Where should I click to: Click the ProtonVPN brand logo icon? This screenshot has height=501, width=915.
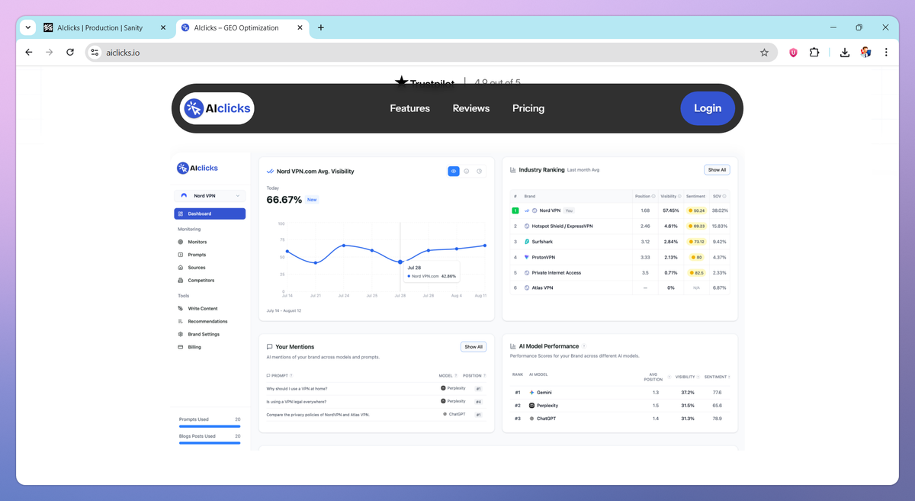[527, 257]
